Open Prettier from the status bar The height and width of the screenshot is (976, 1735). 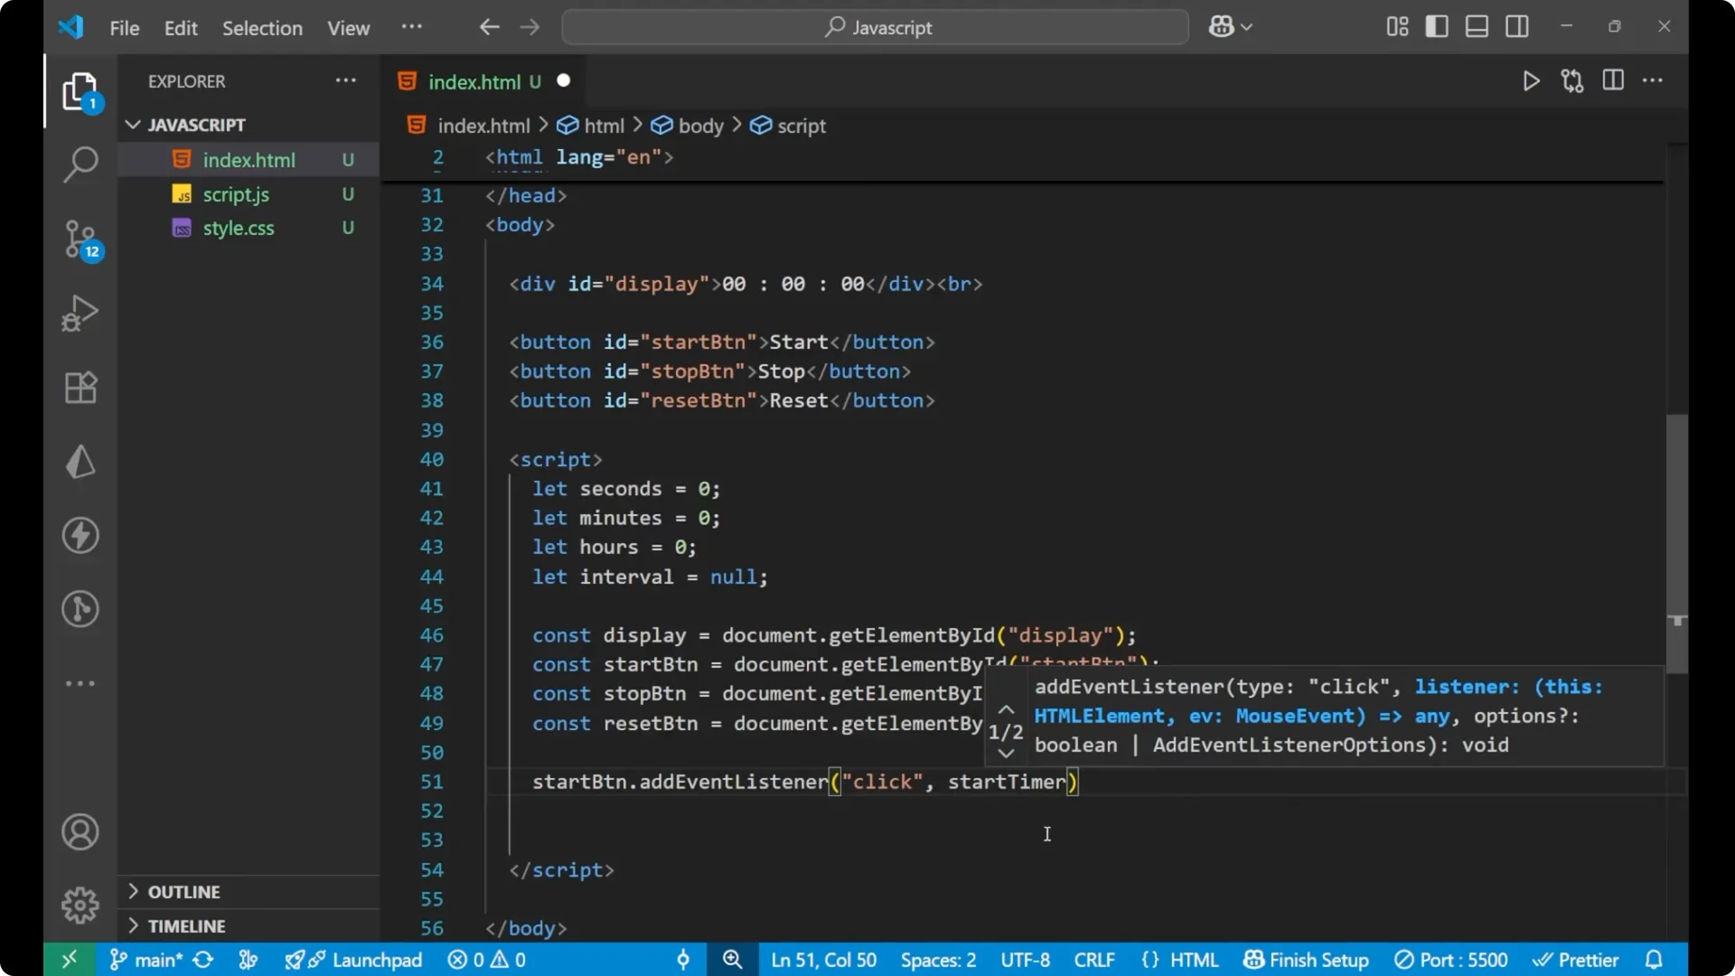(1577, 960)
